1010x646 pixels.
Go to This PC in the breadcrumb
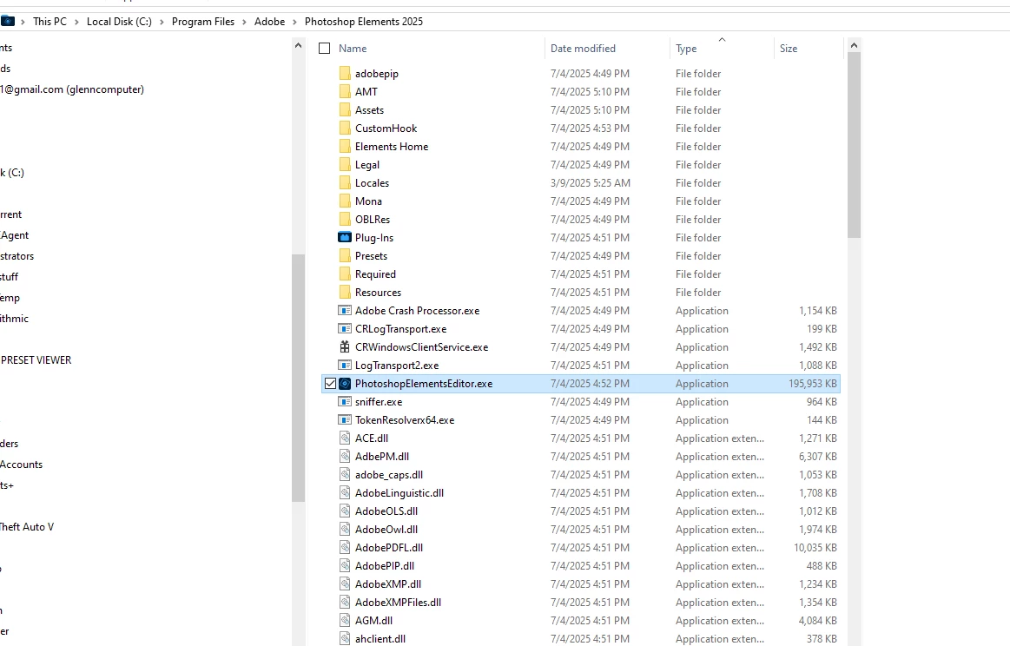pyautogui.click(x=50, y=22)
